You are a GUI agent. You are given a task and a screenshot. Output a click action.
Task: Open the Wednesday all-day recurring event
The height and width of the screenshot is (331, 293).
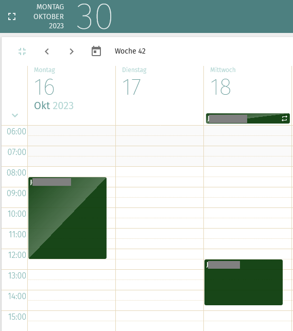tap(248, 118)
